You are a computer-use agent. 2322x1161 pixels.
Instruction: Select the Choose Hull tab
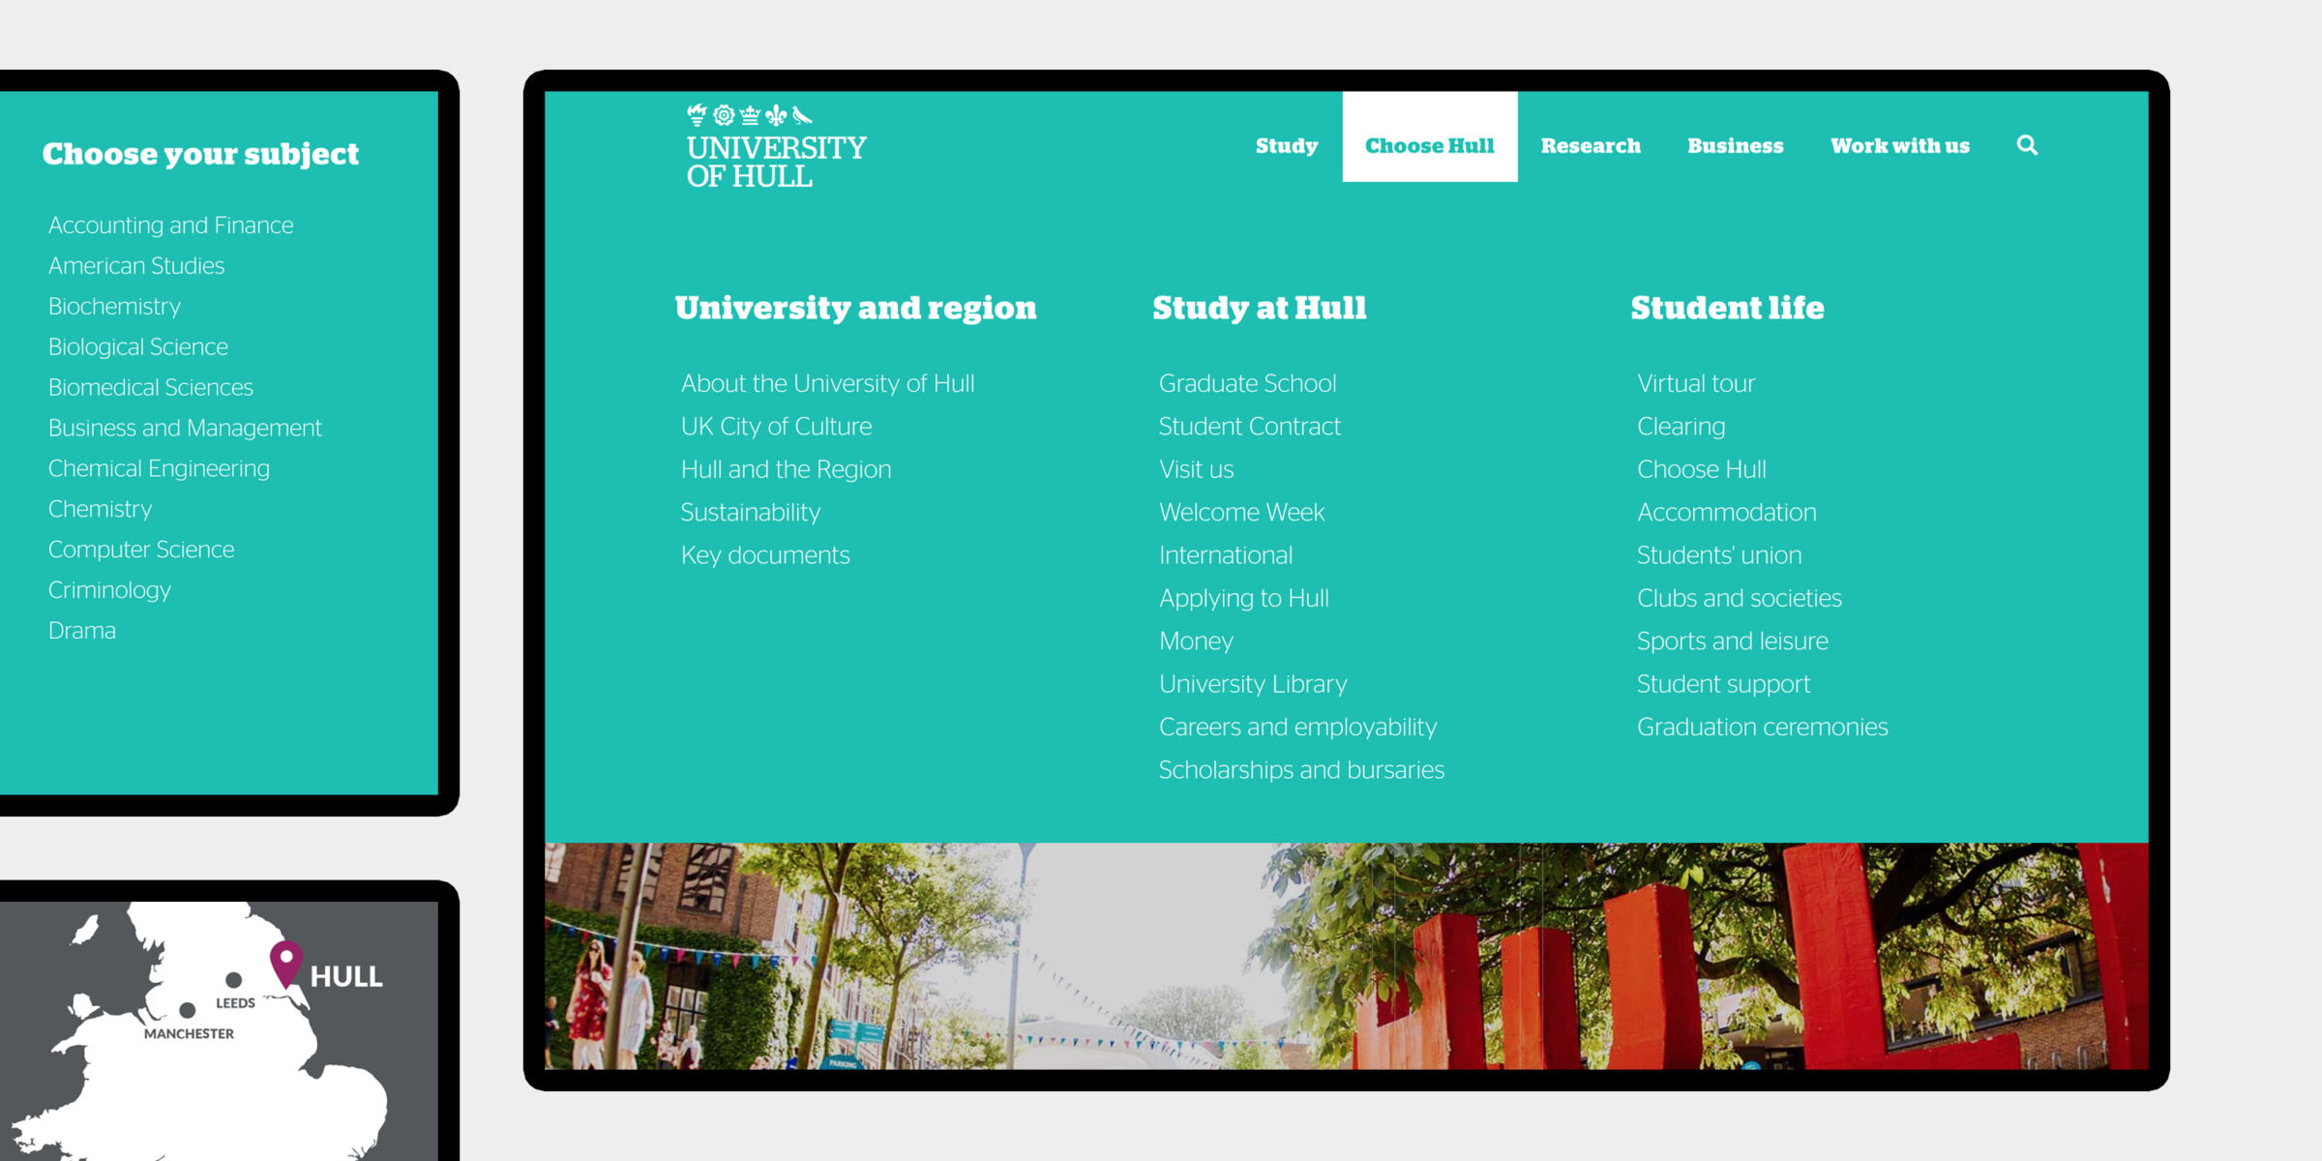(x=1429, y=136)
